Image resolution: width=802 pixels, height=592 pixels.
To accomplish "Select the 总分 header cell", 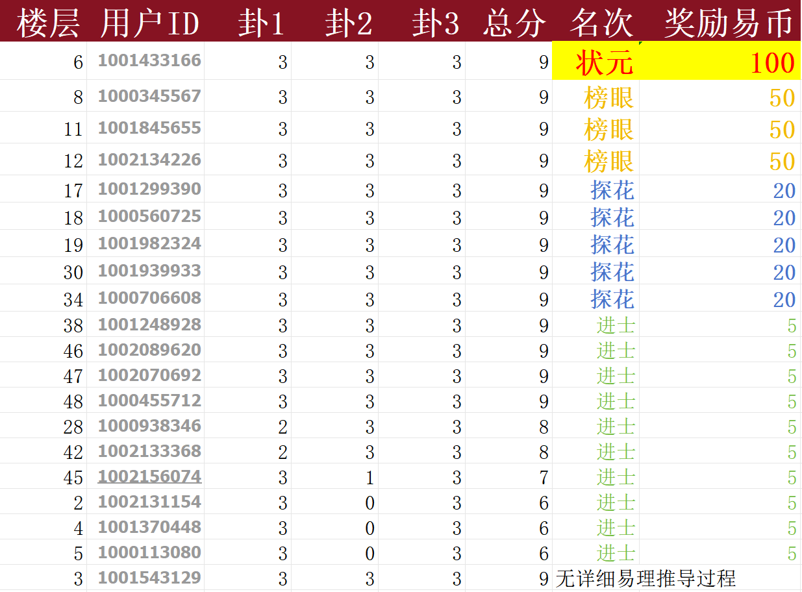I will click(x=514, y=24).
